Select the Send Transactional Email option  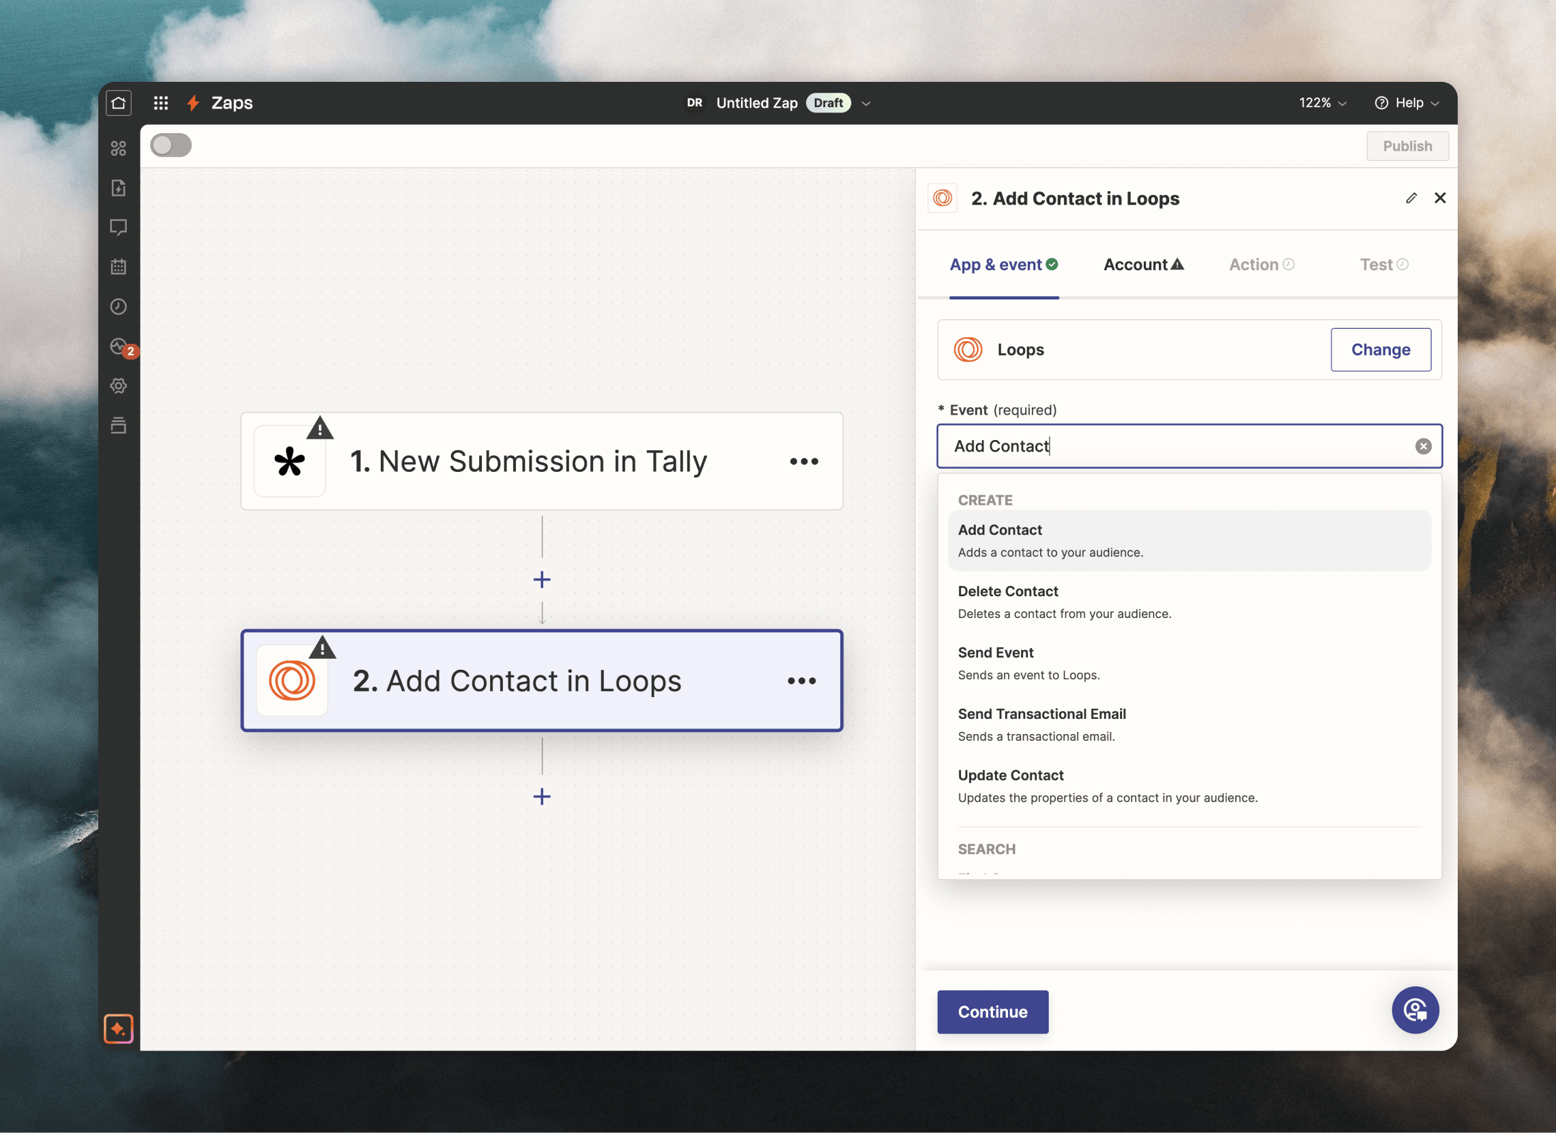point(1189,725)
